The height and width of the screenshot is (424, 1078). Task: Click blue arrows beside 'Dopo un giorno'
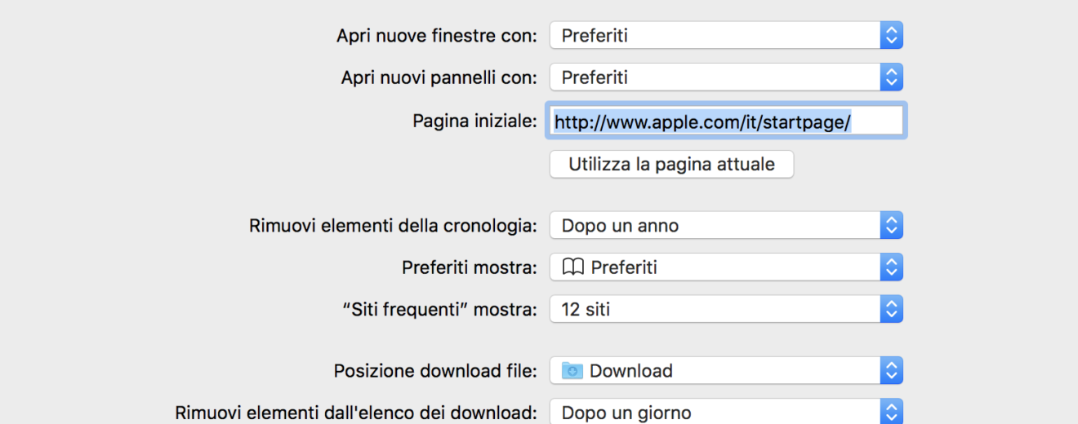(x=892, y=412)
